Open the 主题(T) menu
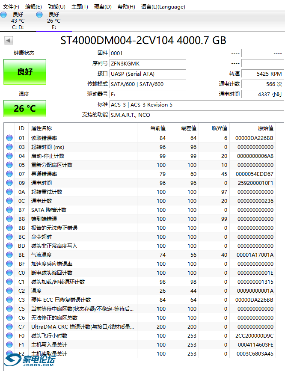Screen dimensions: 285x371 (x=80, y=7)
